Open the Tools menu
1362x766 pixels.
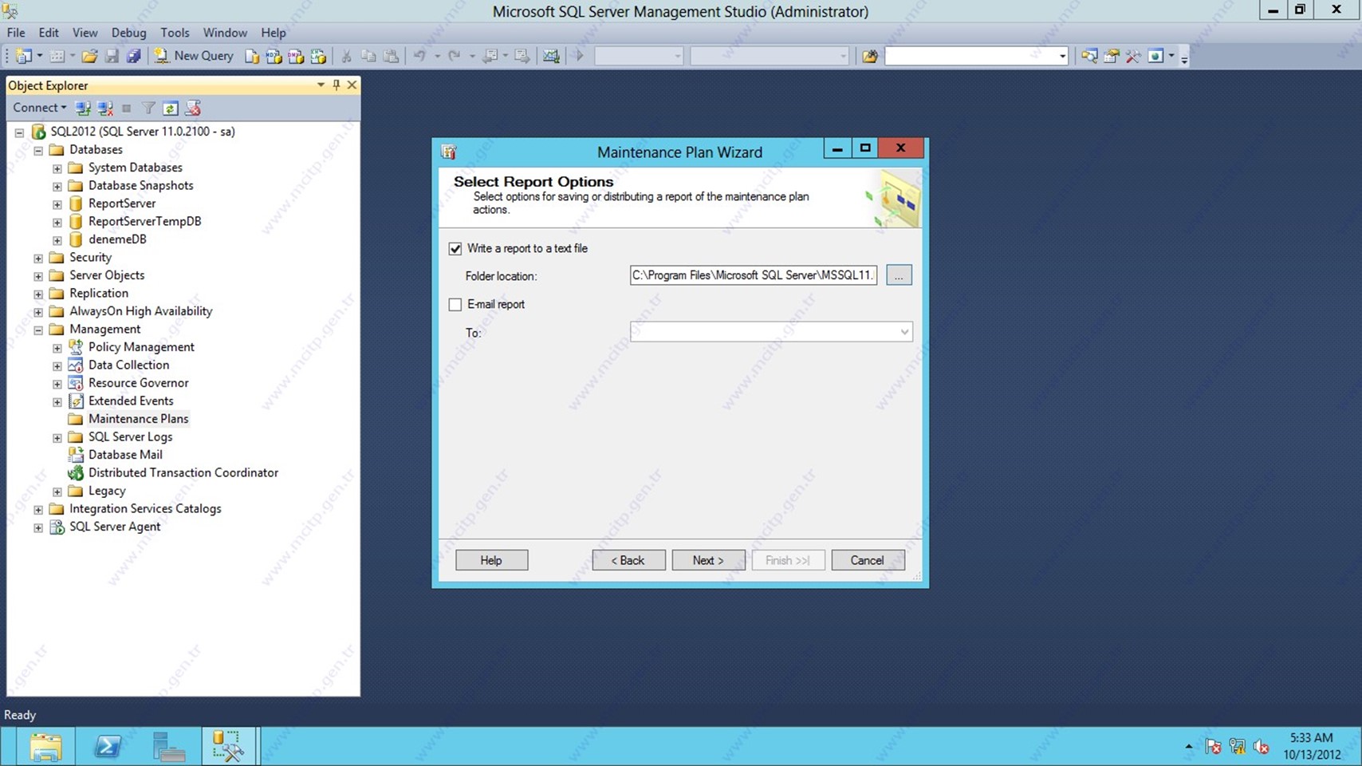[175, 33]
